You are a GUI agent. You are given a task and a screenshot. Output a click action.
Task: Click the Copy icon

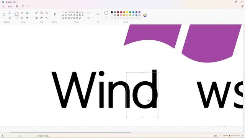coord(10,18)
